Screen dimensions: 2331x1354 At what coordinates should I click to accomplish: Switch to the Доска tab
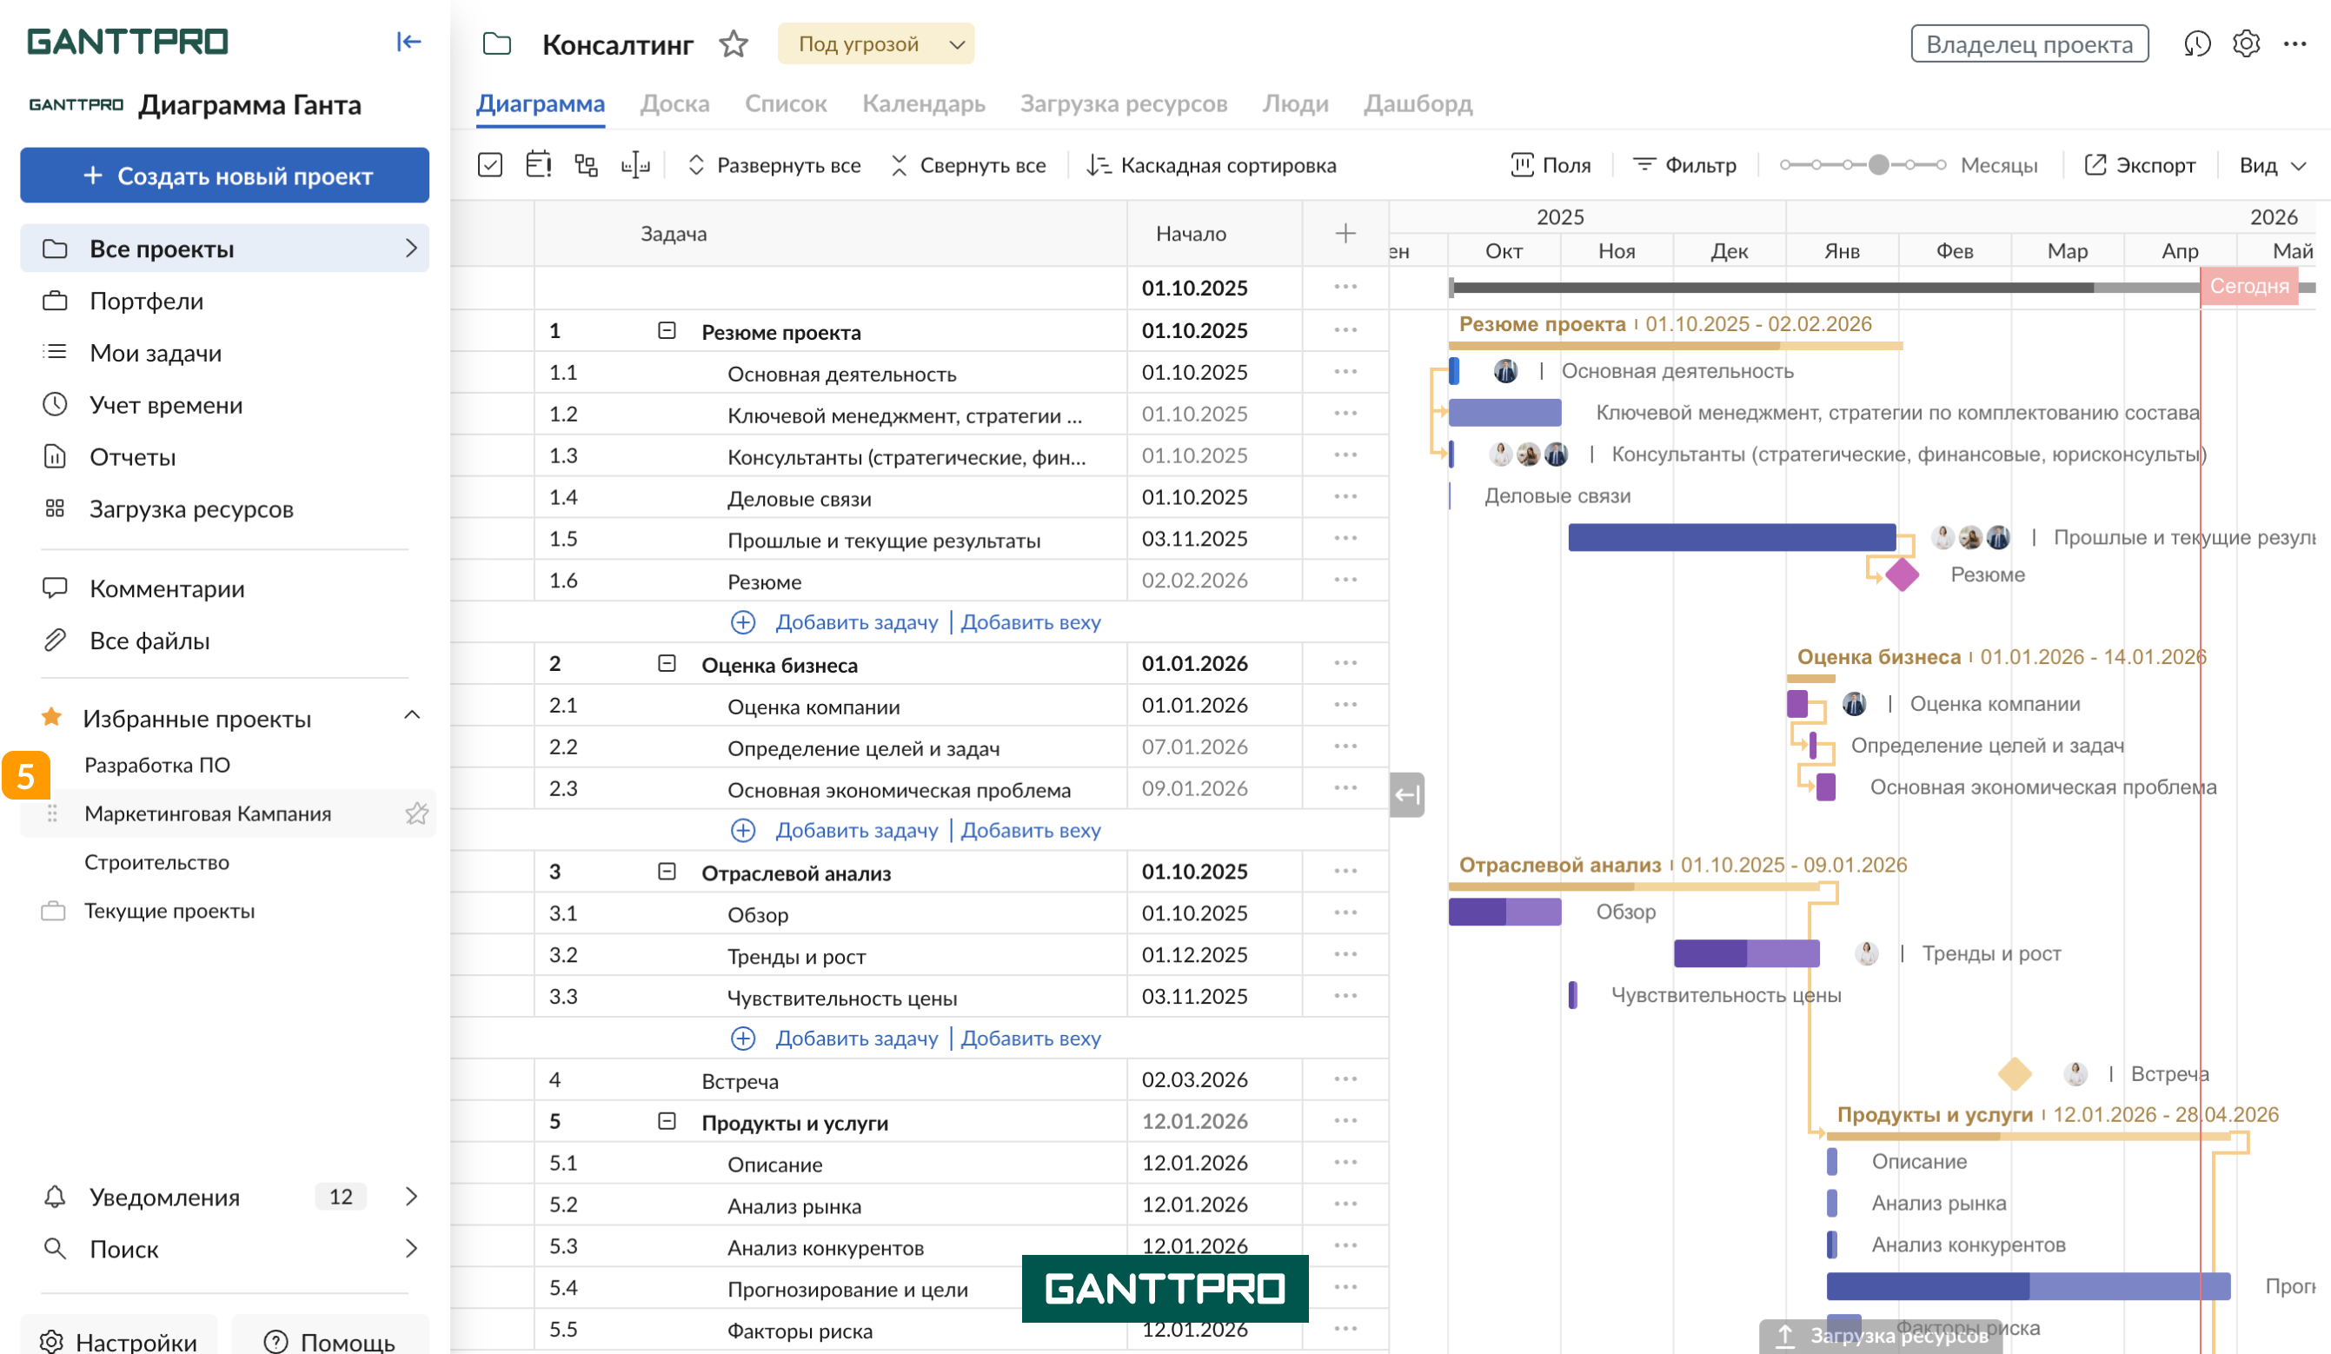[674, 103]
